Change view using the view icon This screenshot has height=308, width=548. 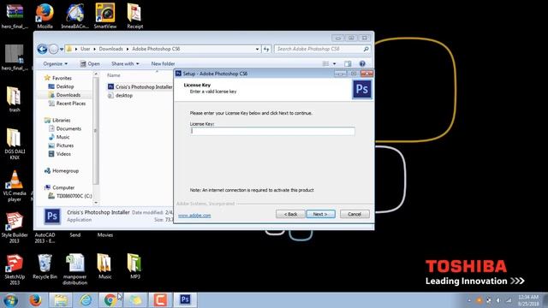(x=325, y=64)
